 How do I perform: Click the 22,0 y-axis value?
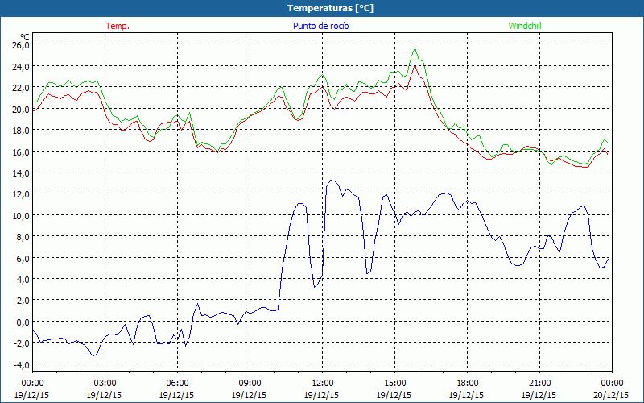21,88
